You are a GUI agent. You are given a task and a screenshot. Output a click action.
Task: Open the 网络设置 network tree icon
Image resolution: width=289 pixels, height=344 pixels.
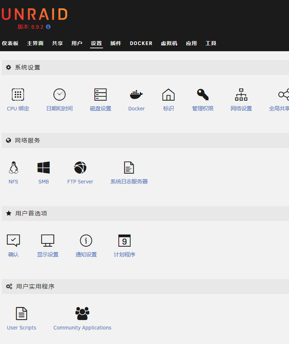(241, 94)
